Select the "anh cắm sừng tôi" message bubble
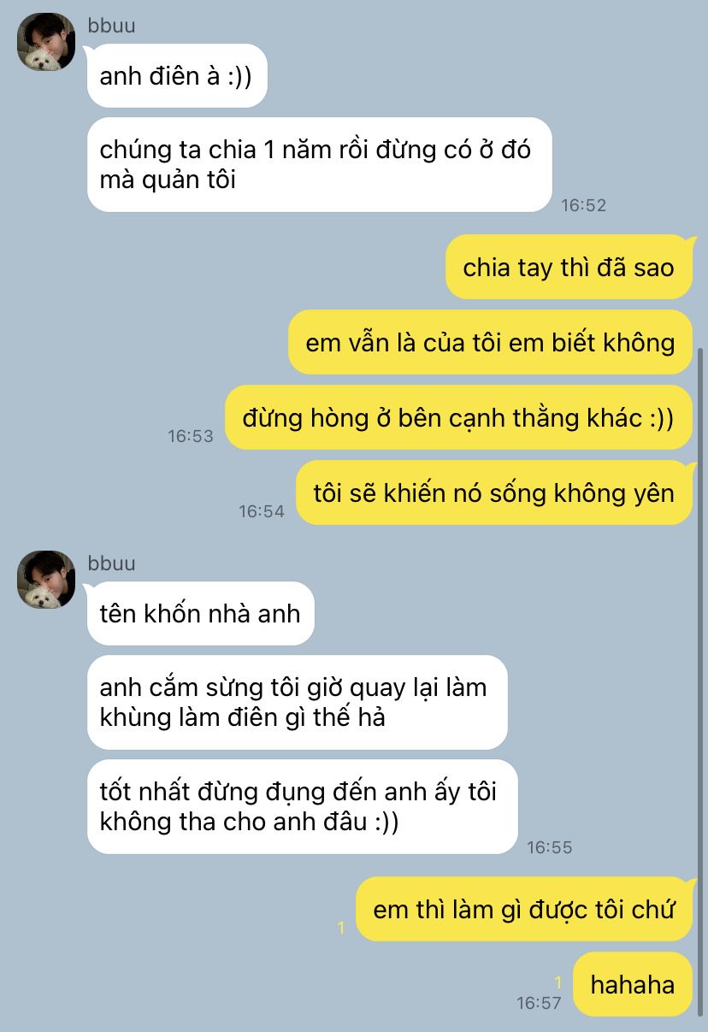 pos(298,702)
